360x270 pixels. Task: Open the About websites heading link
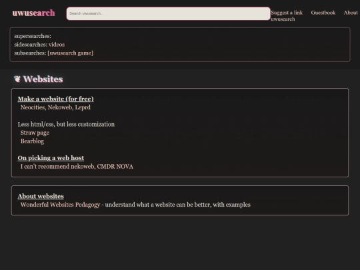41,196
